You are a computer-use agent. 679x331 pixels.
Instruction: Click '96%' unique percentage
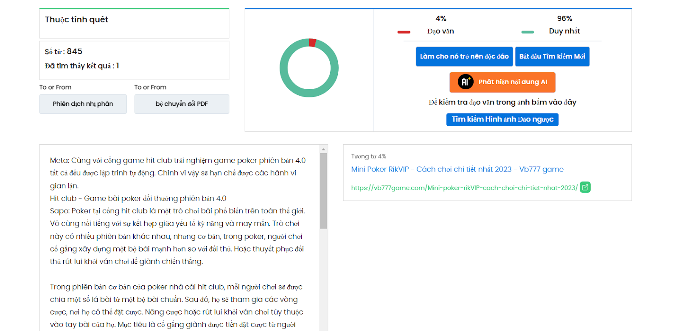click(x=564, y=19)
